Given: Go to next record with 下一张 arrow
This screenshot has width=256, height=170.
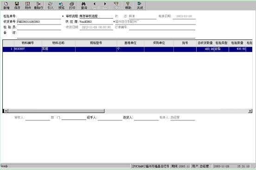Looking at the screenshot, I should [105, 6].
